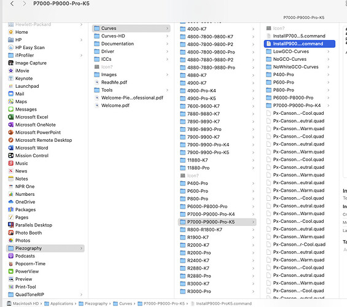Screen dimensions: 347x307
Task: Click P7000-P9000-Pro-K5 in path bar
Action: [x=161, y=303]
